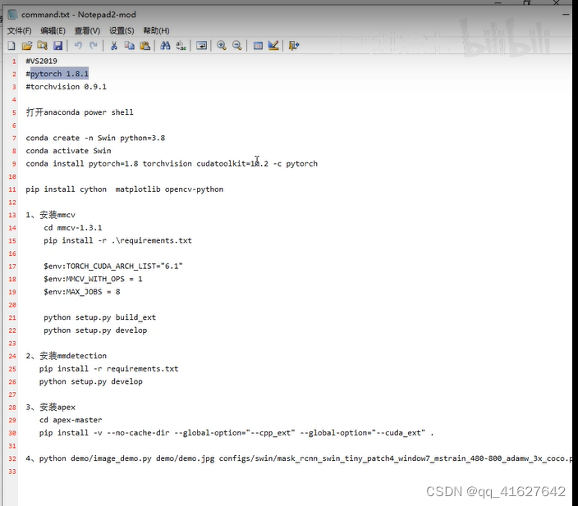Cut selection with the scissors icon
Viewport: 578px width, 506px height.
point(114,46)
